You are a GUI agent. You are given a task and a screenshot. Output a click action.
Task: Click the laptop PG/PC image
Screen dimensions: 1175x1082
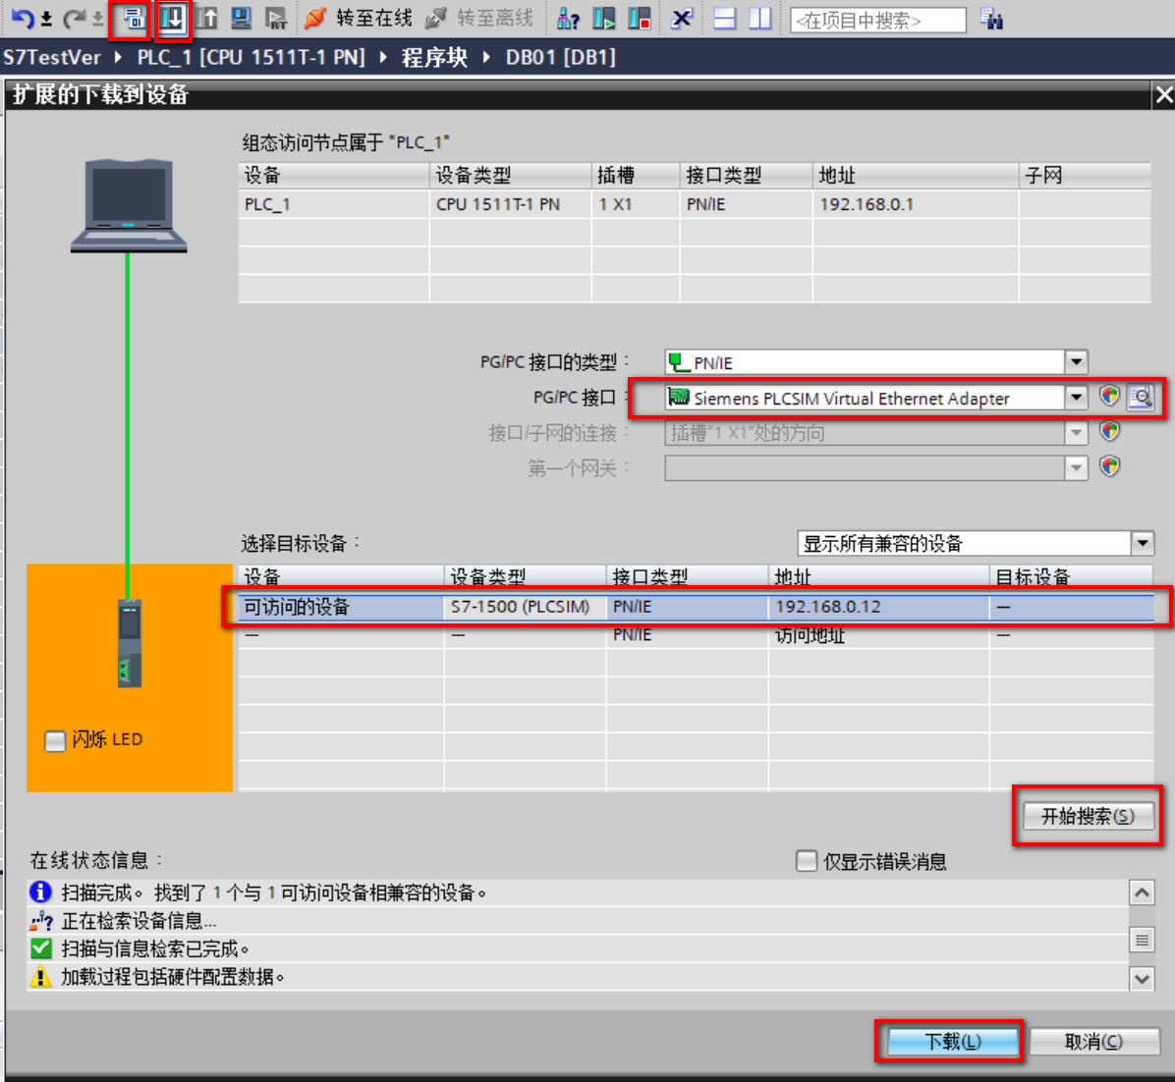pos(128,206)
